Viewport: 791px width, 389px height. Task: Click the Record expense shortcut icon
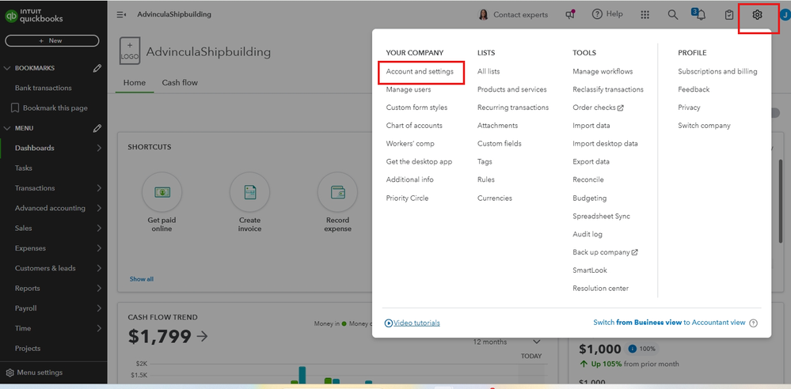(337, 192)
